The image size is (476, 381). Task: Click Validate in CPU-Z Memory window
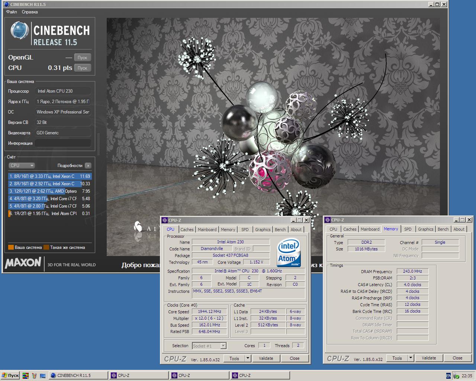pos(429,358)
